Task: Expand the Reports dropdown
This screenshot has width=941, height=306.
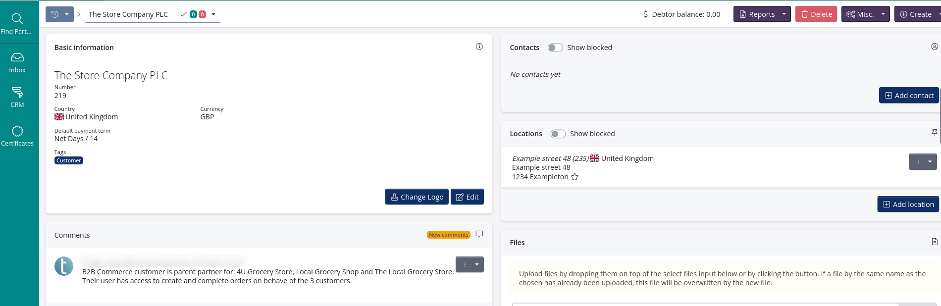Action: [784, 14]
